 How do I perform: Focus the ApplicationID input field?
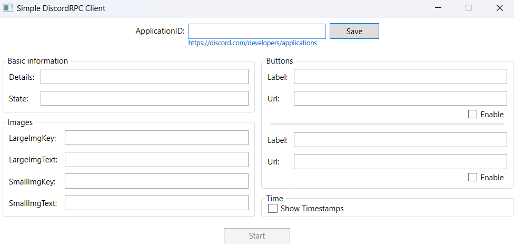(257, 31)
